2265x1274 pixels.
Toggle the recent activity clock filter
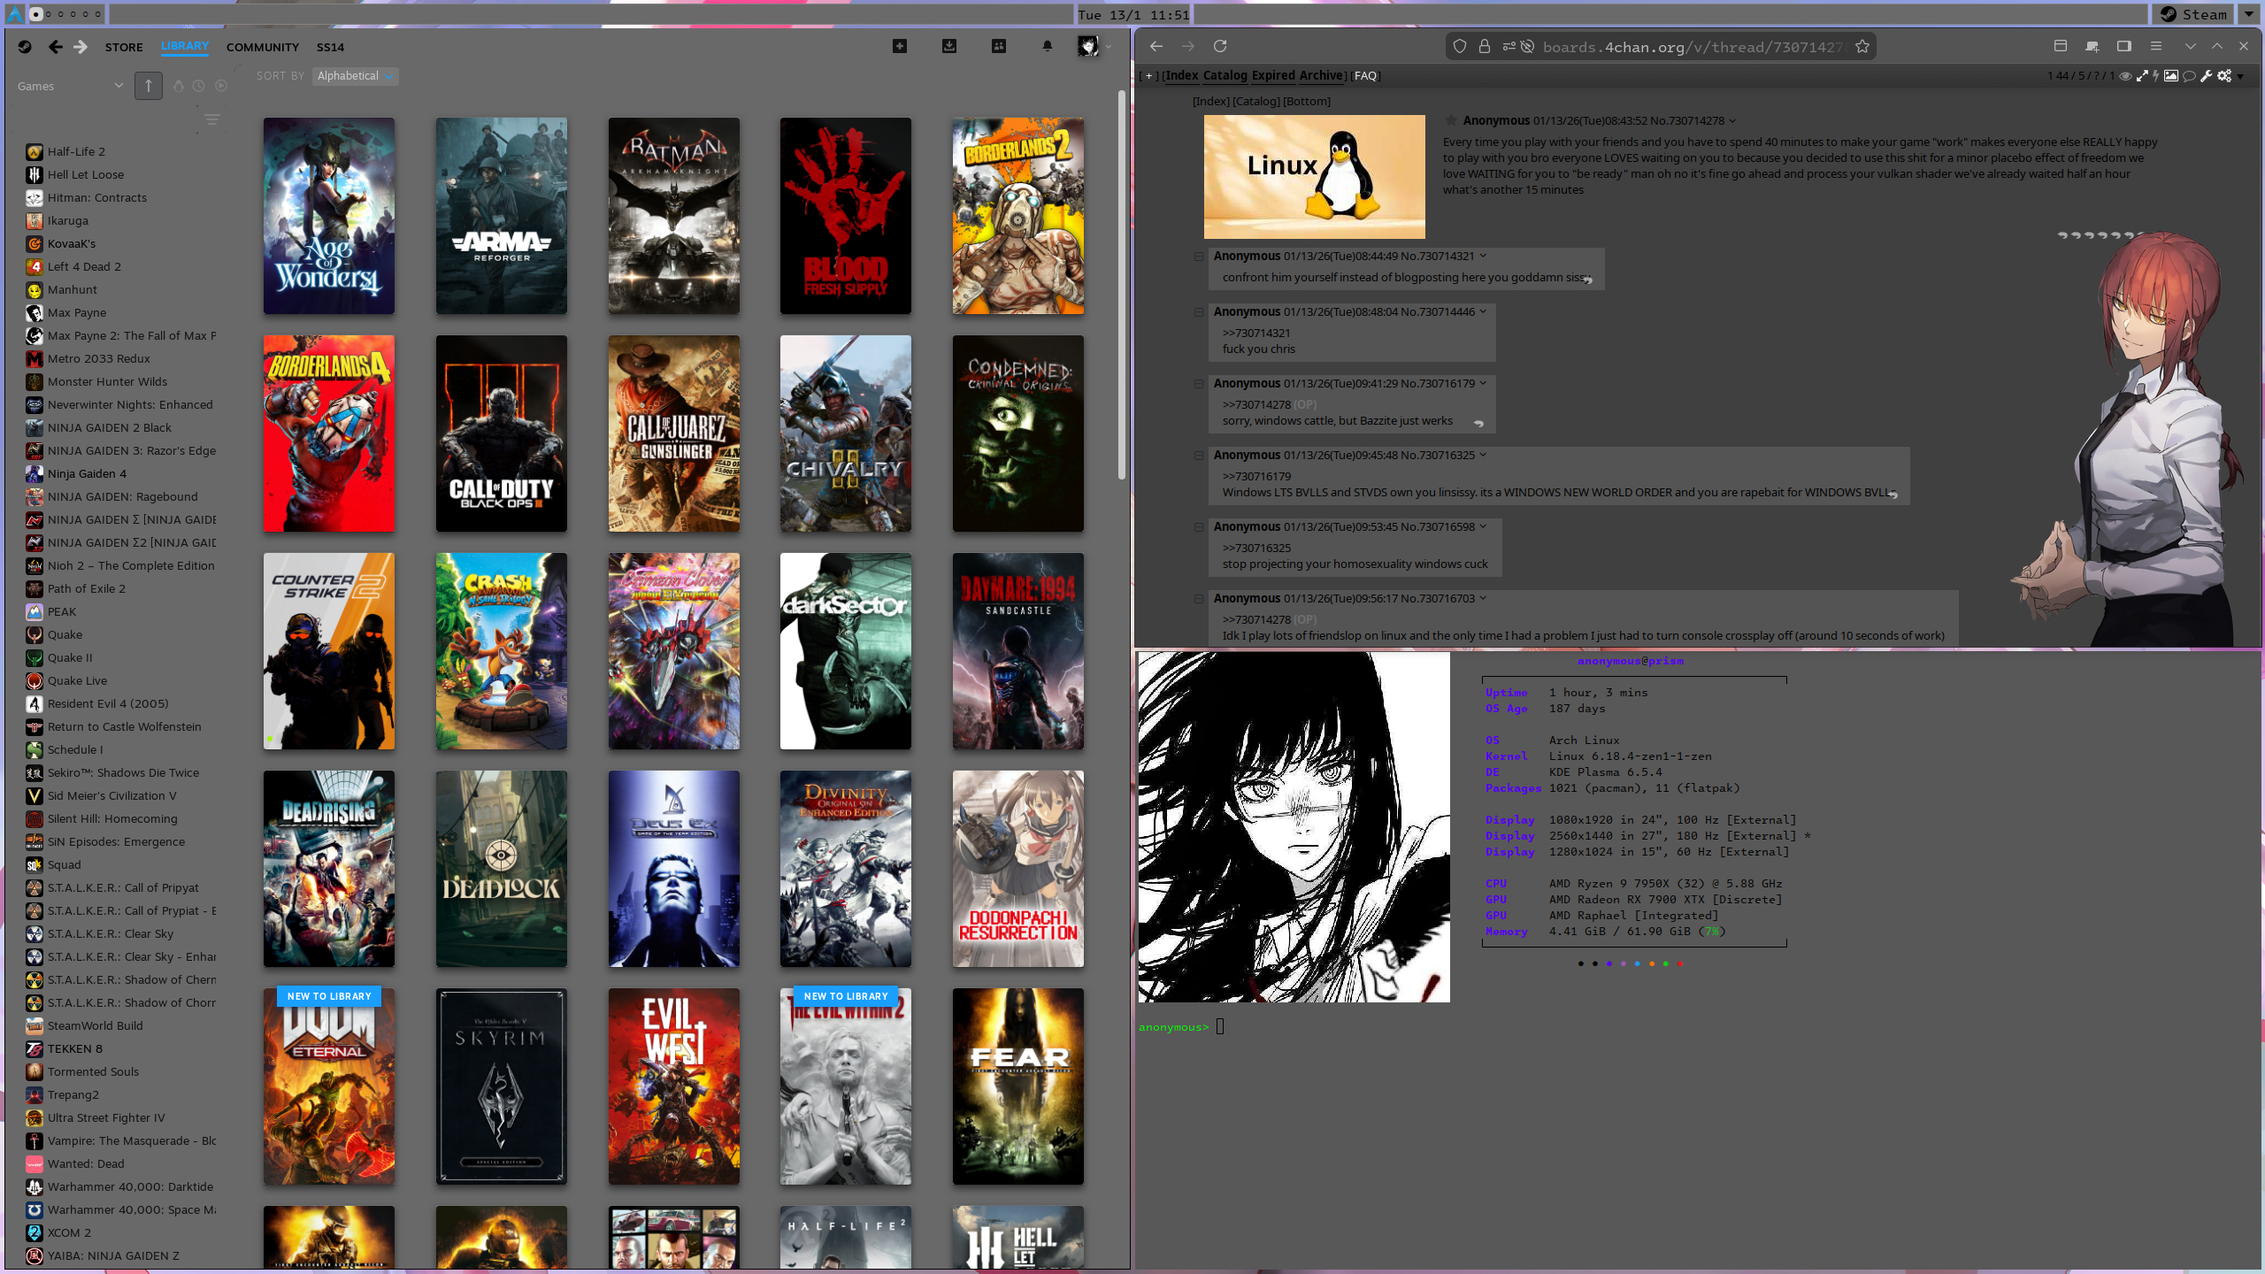click(199, 86)
